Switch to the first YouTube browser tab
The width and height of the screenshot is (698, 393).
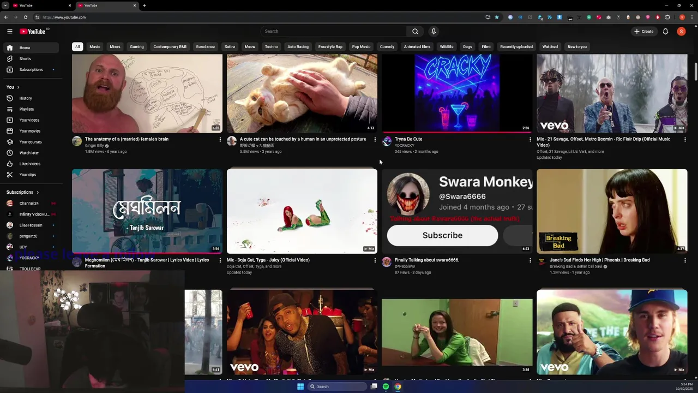pos(41,5)
